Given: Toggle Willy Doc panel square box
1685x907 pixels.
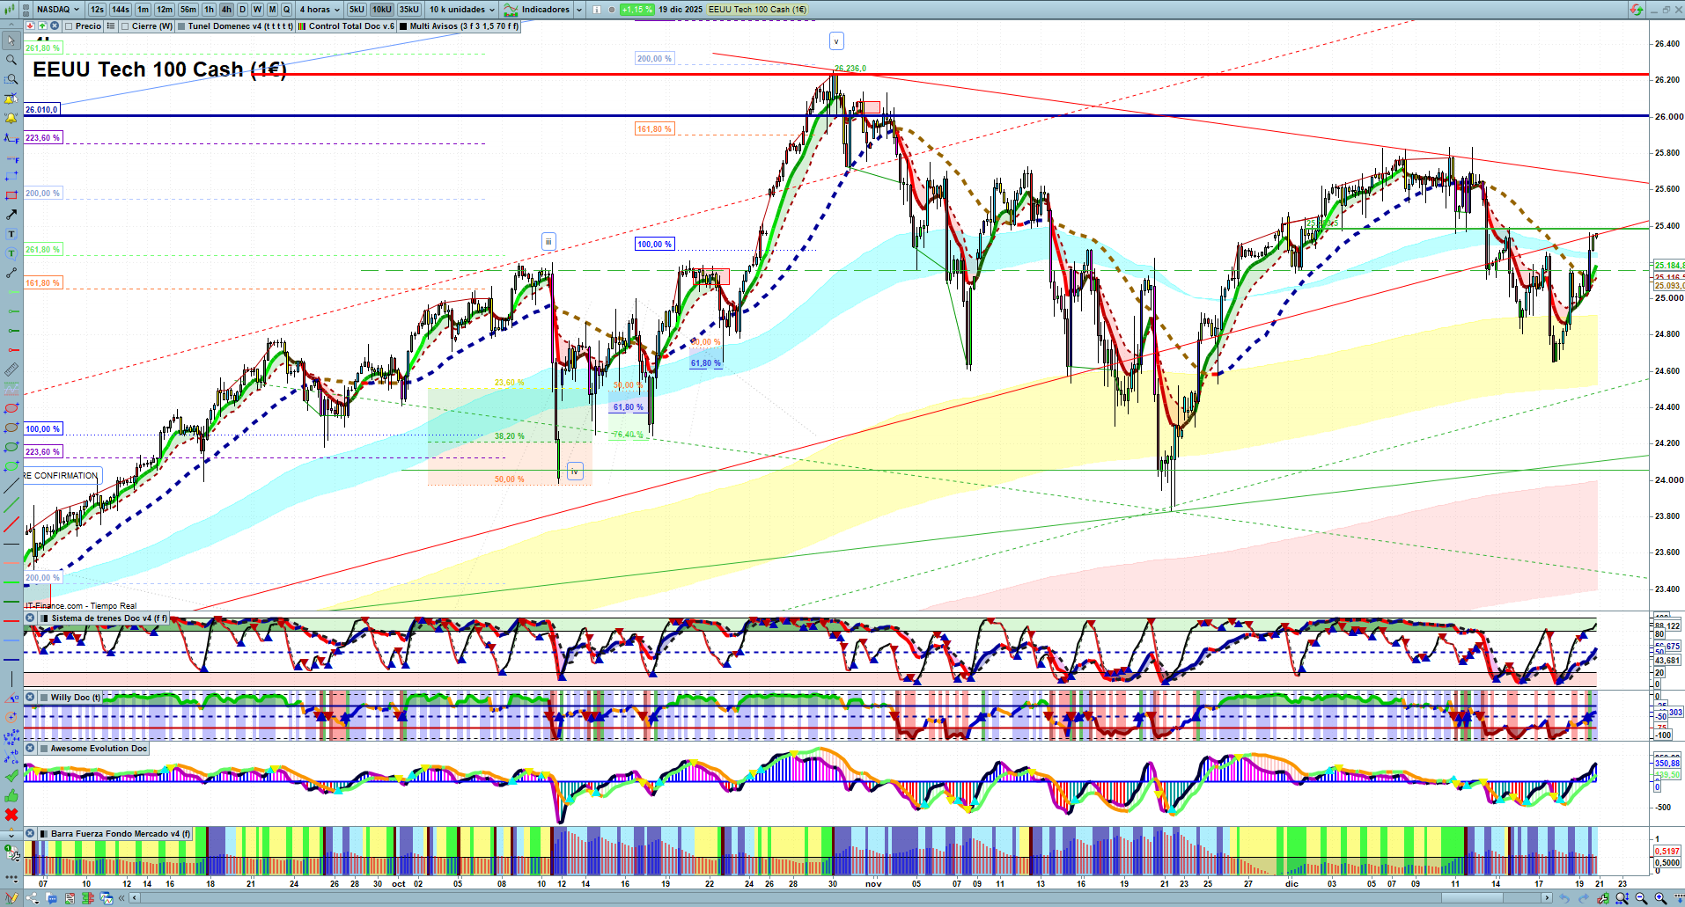Looking at the screenshot, I should click(44, 698).
